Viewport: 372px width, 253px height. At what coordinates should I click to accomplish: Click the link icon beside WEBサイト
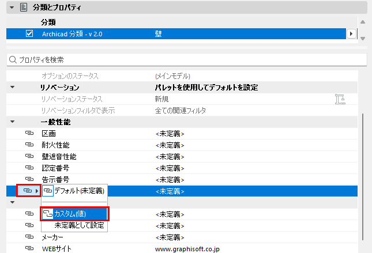point(29,248)
